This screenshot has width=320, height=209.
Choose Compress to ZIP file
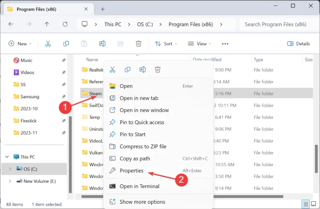click(x=158, y=146)
